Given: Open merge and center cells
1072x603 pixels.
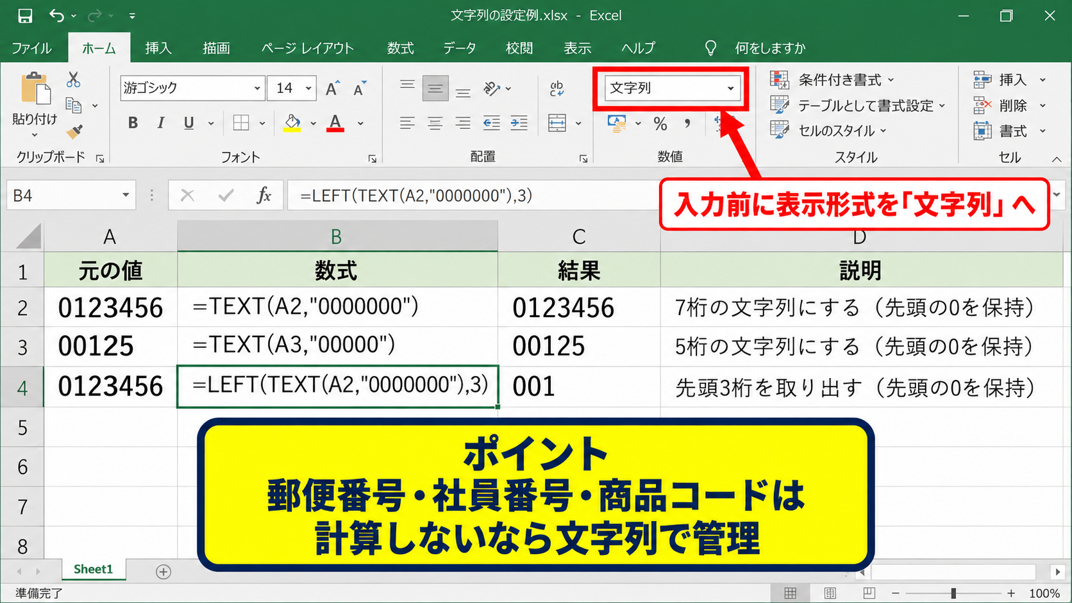Looking at the screenshot, I should 557,123.
